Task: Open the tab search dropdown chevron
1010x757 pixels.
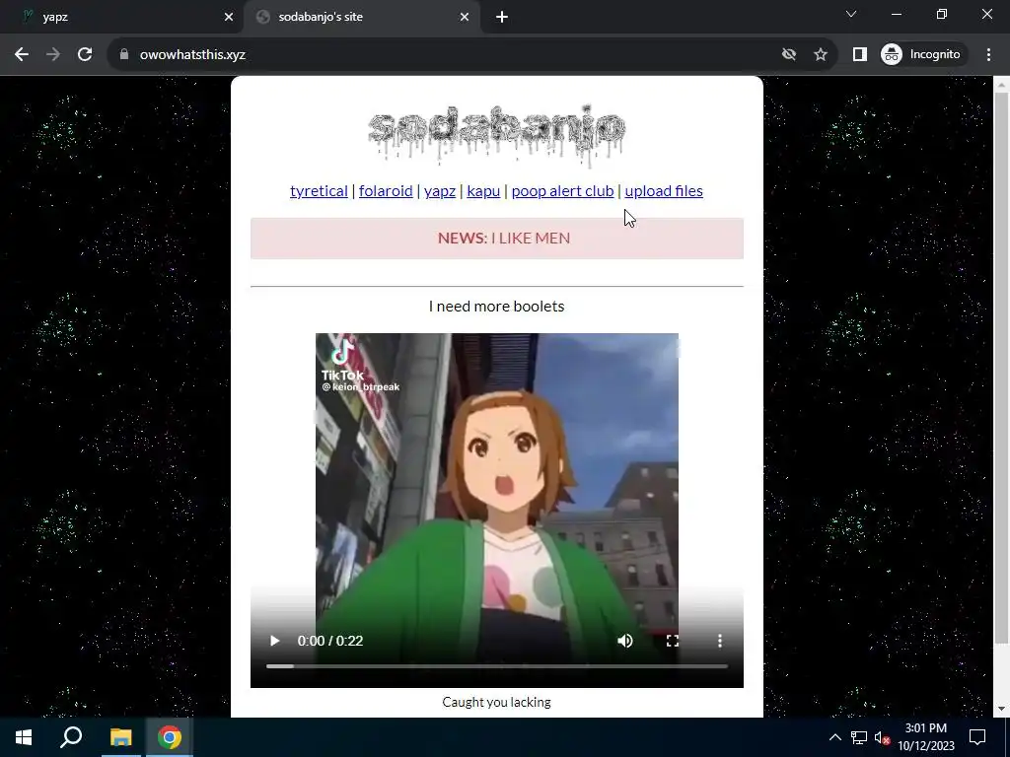Action: (x=851, y=14)
